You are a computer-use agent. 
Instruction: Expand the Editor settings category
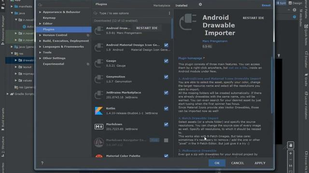click(40, 24)
